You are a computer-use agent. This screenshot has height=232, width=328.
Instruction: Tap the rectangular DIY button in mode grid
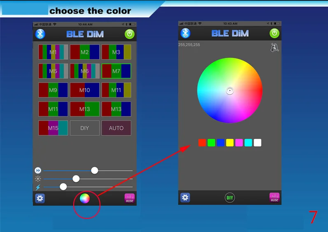85,128
